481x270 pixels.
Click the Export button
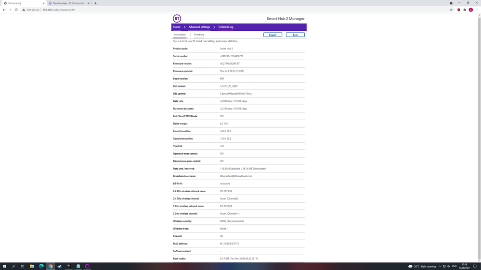click(273, 35)
